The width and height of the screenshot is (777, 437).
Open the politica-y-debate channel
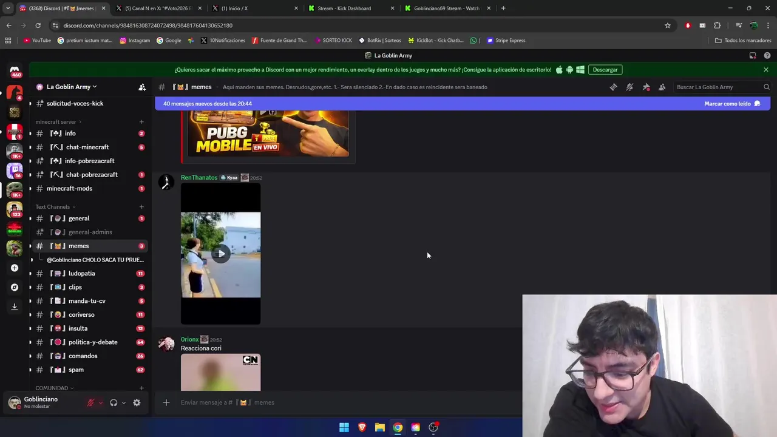click(89, 342)
